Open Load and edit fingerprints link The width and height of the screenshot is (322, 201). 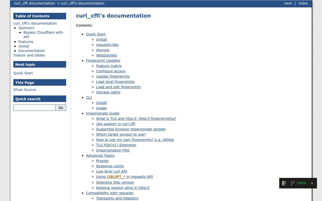118,87
